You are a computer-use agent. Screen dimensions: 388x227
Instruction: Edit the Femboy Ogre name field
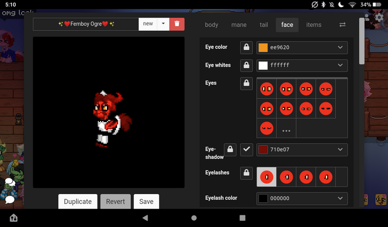(x=86, y=24)
